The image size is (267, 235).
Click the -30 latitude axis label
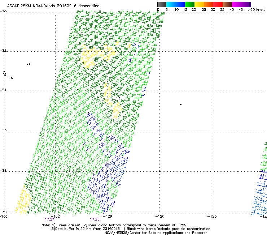[3, 212]
